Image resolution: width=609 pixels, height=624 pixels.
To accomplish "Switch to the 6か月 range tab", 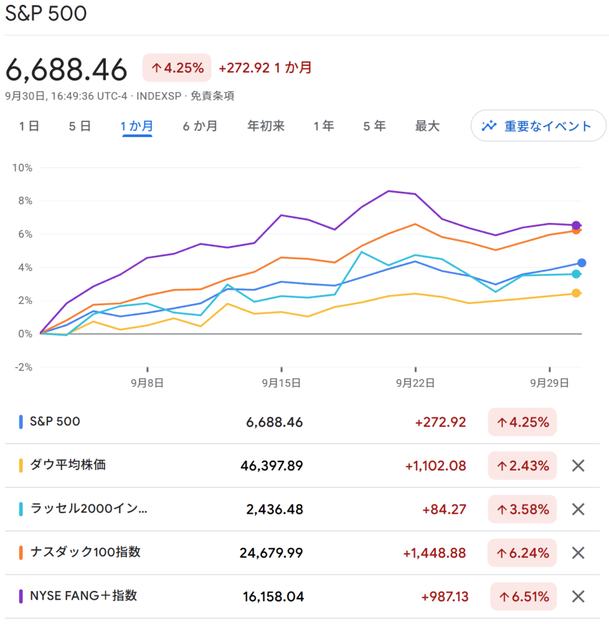I will tap(200, 126).
